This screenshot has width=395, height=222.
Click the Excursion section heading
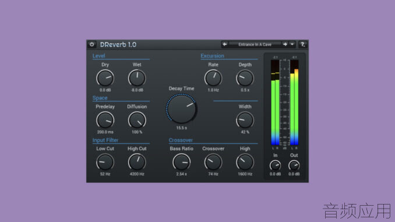coord(213,56)
